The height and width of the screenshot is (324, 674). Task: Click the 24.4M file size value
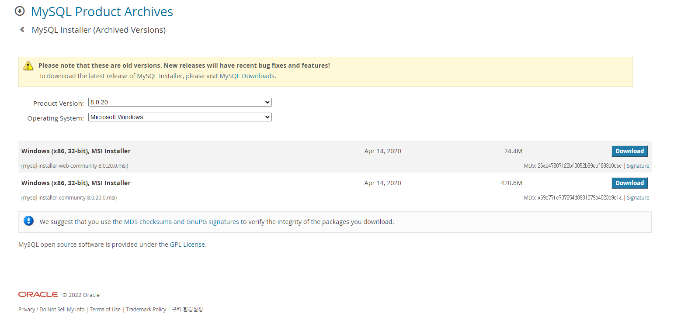(513, 151)
